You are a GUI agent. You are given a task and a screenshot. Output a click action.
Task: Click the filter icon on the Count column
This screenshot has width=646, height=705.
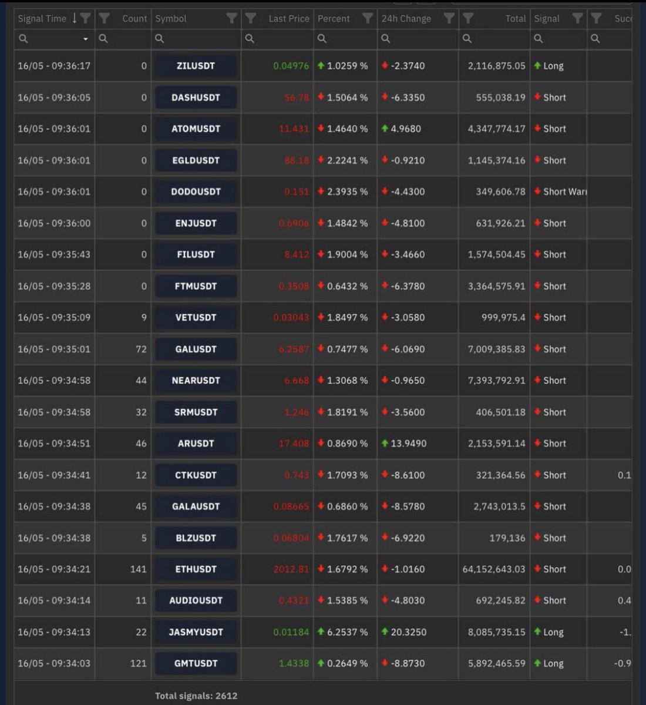(104, 18)
